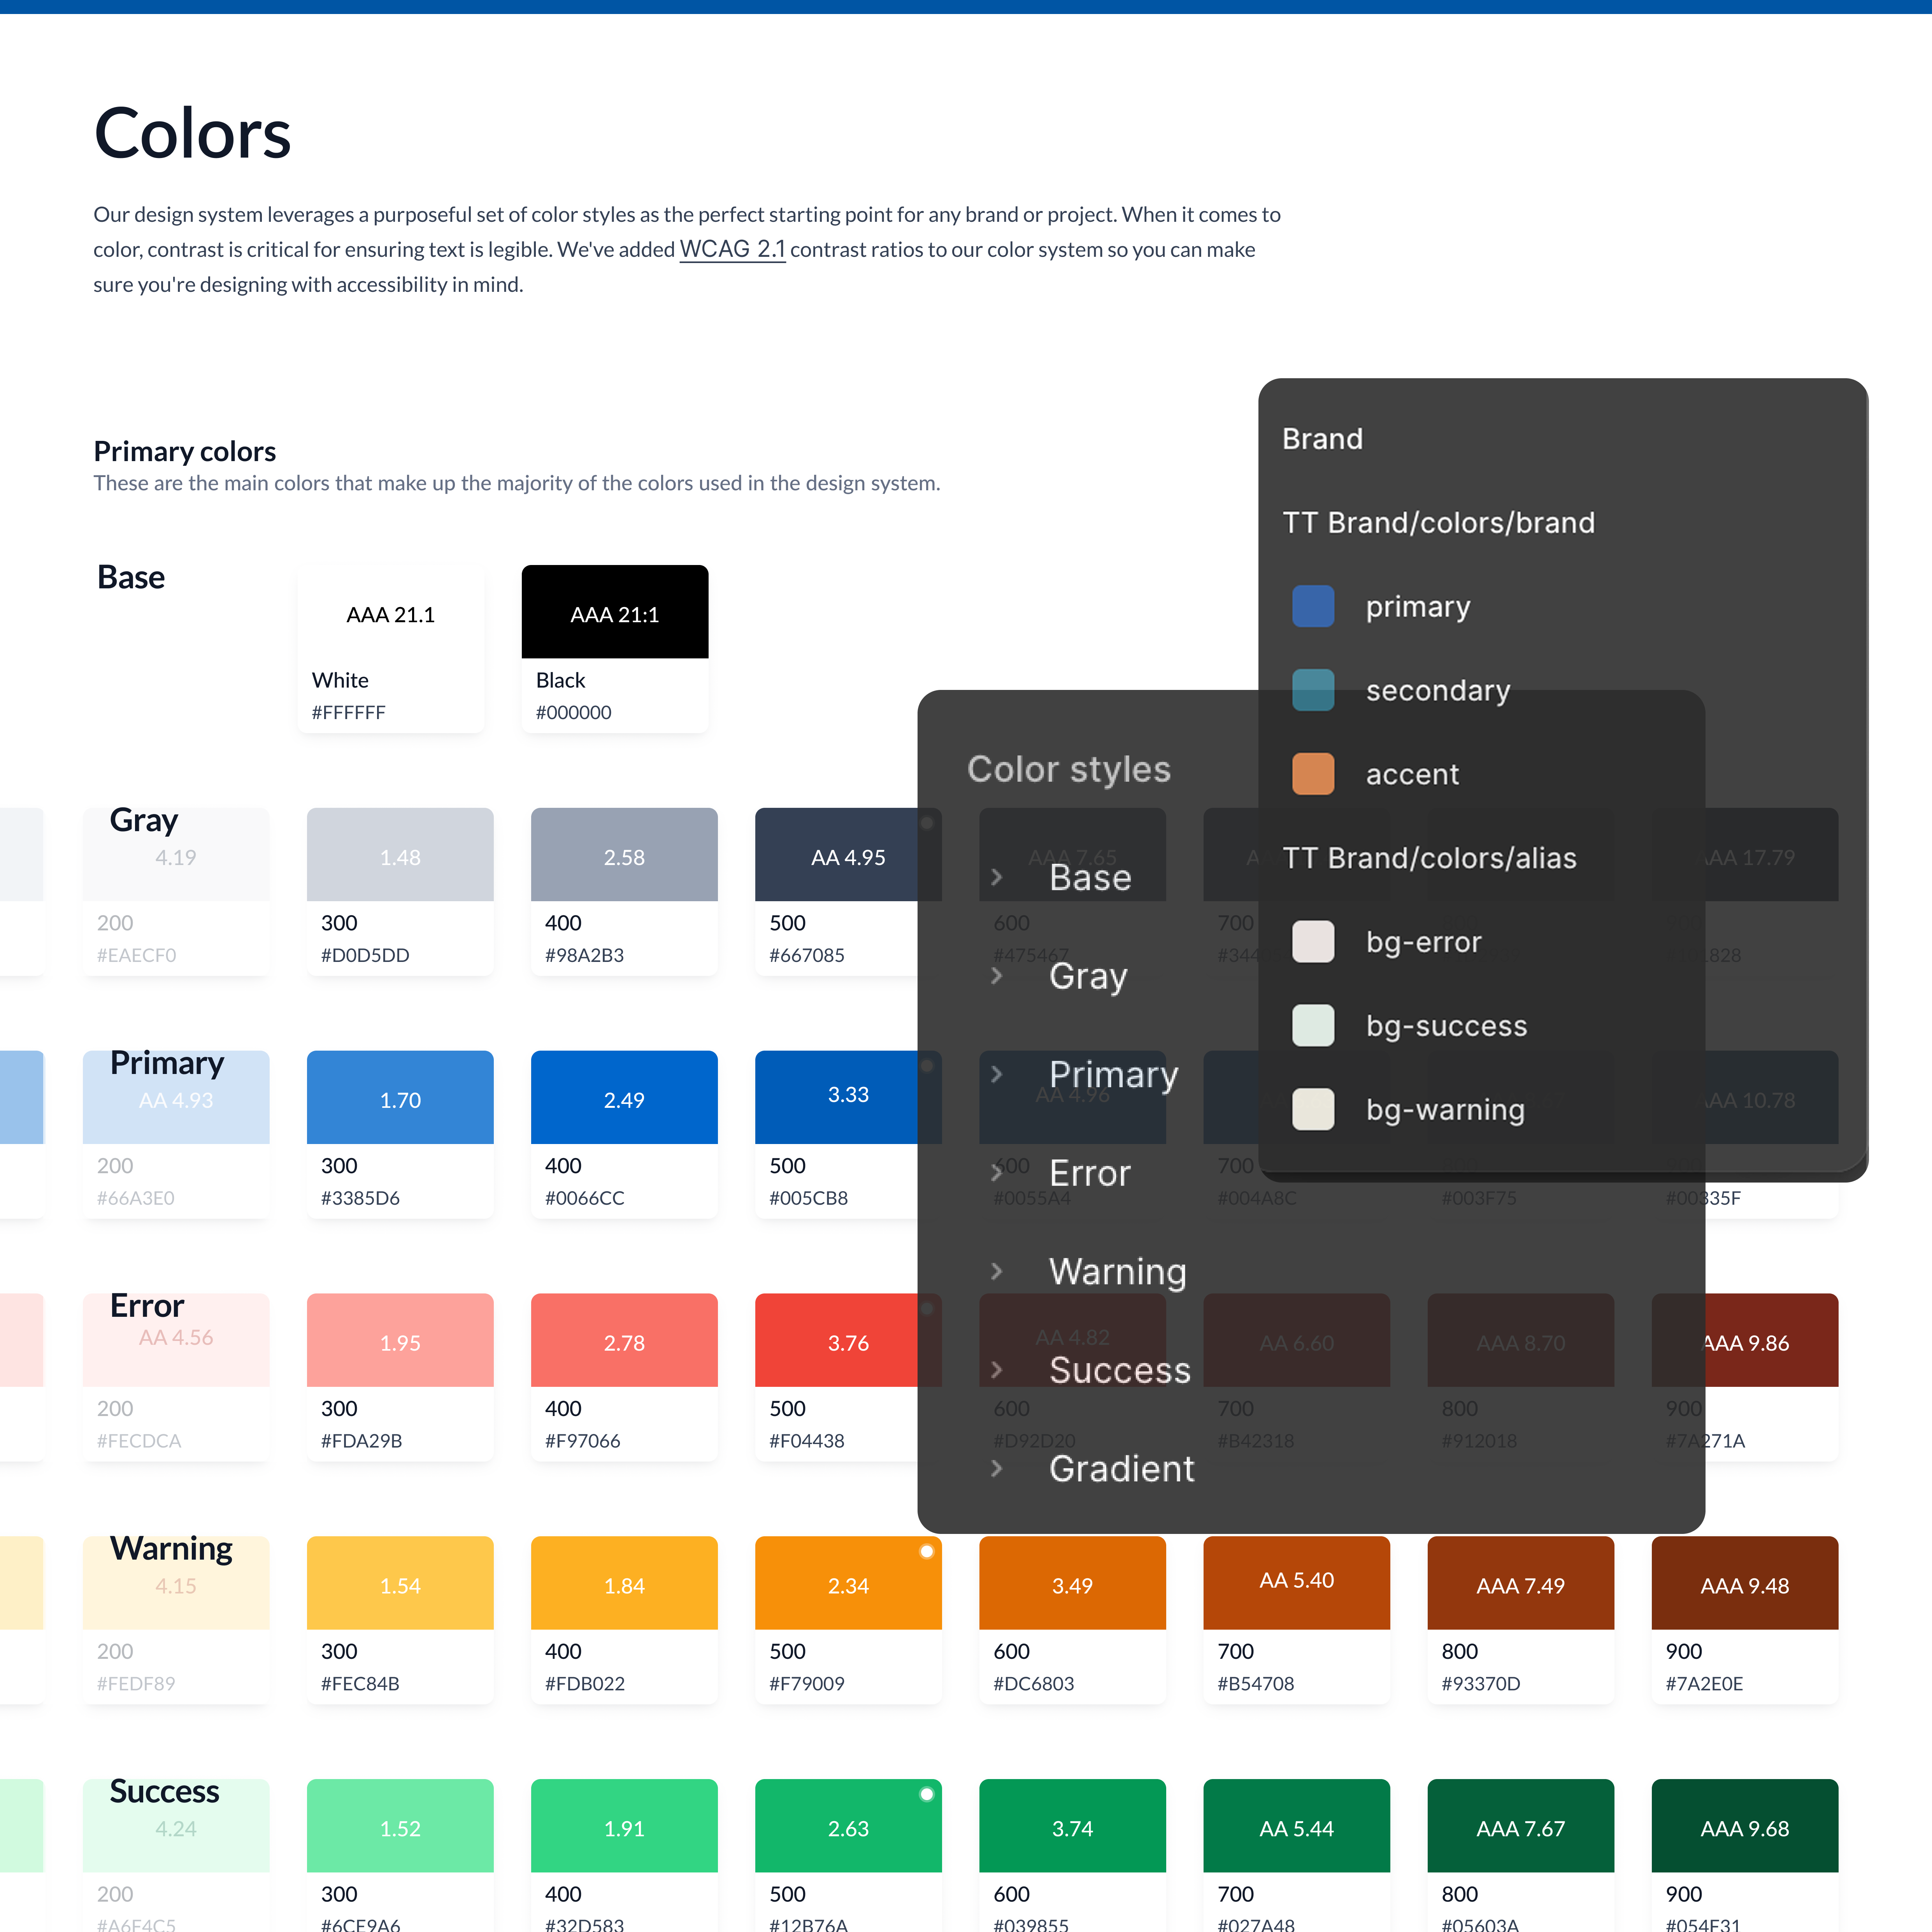Click the hex value #B54708
This screenshot has height=1932, width=1932.
coord(1256,1684)
